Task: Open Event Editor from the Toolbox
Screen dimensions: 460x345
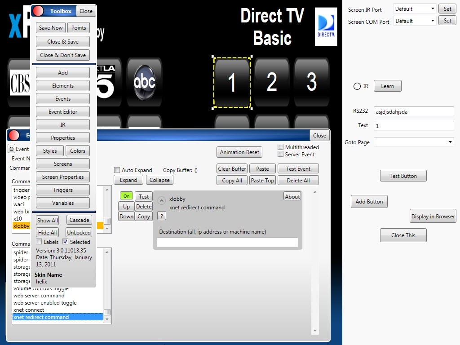Action: [63, 112]
